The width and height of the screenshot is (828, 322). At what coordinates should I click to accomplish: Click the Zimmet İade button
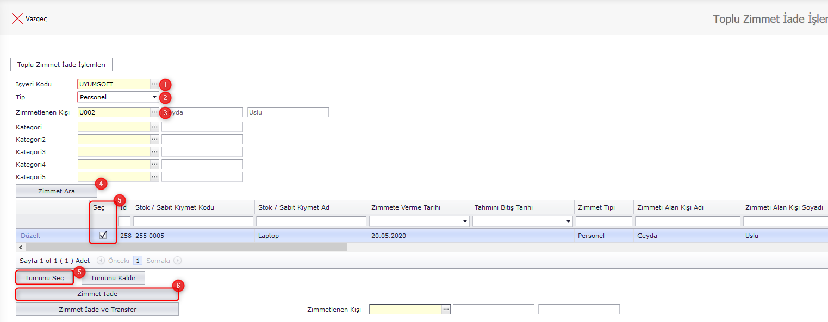pyautogui.click(x=97, y=294)
